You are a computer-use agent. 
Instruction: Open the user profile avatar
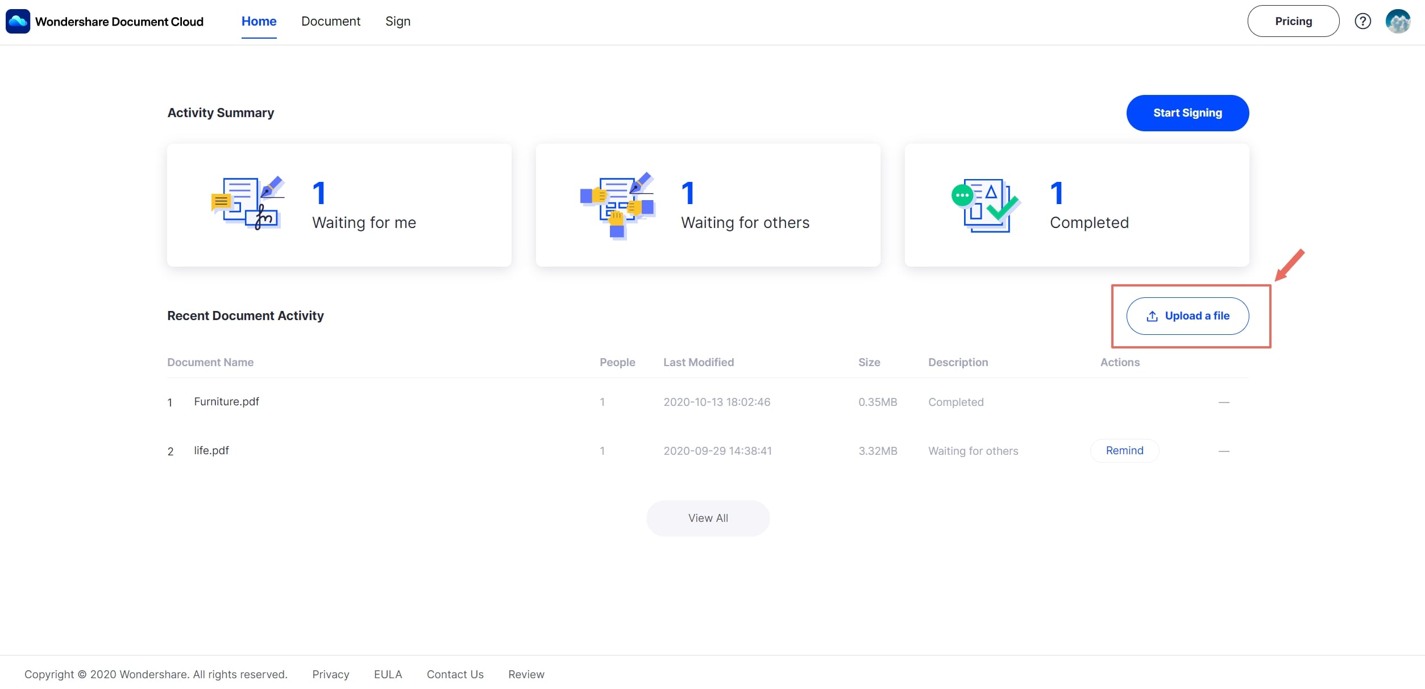(1398, 22)
